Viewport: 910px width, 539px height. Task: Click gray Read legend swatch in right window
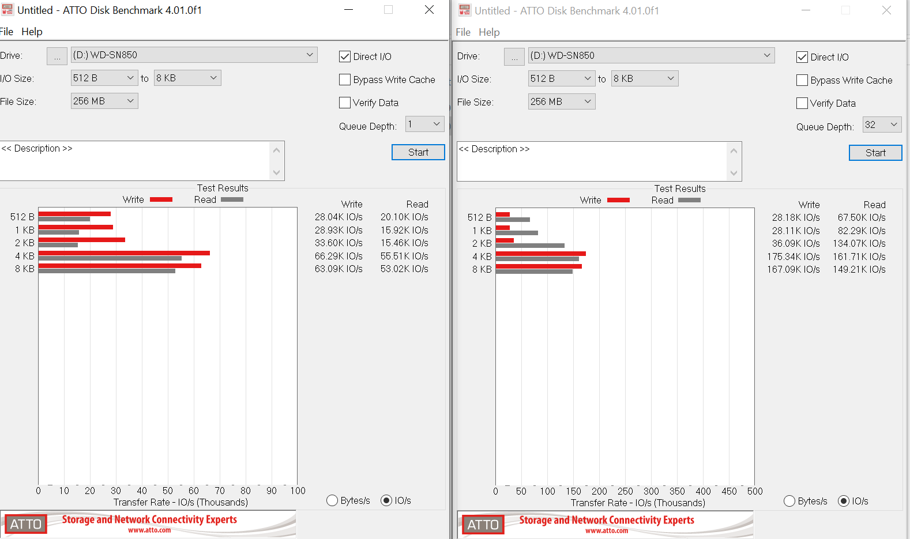[x=689, y=200]
